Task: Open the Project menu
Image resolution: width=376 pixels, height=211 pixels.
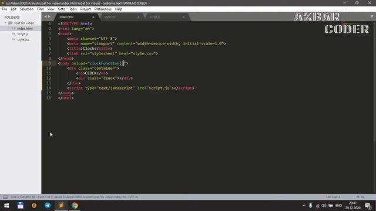Action: click(x=85, y=9)
